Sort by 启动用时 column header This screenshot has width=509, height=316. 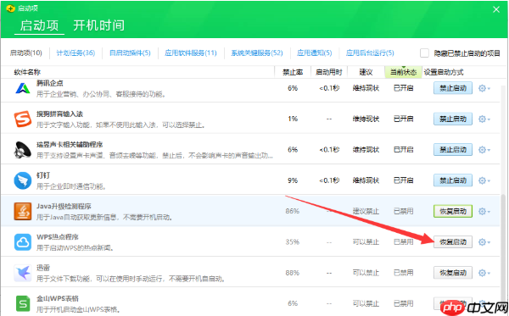tap(329, 72)
